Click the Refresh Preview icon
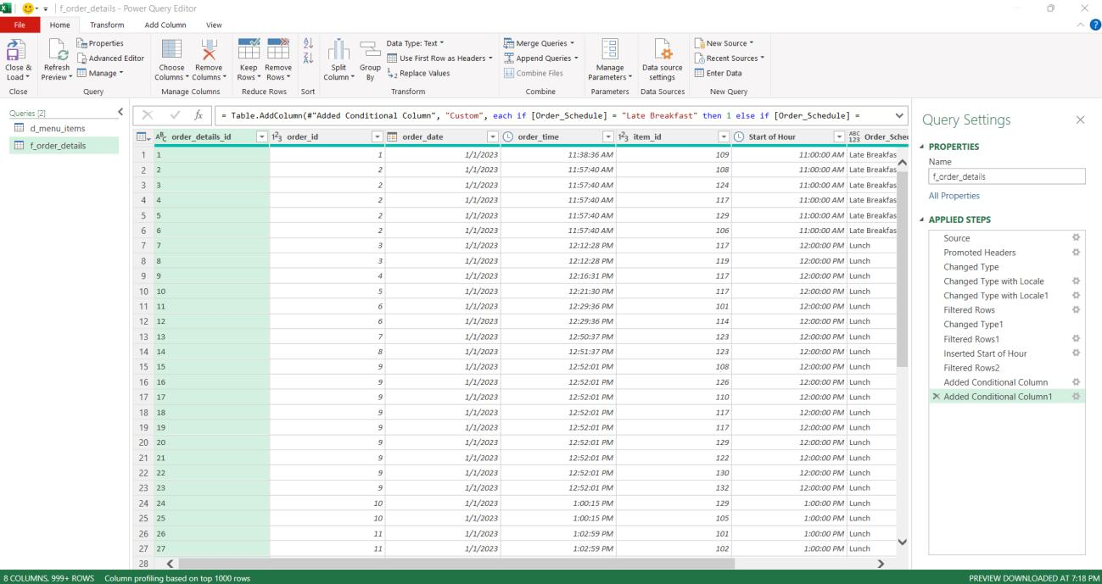This screenshot has height=584, width=1102. (x=55, y=50)
